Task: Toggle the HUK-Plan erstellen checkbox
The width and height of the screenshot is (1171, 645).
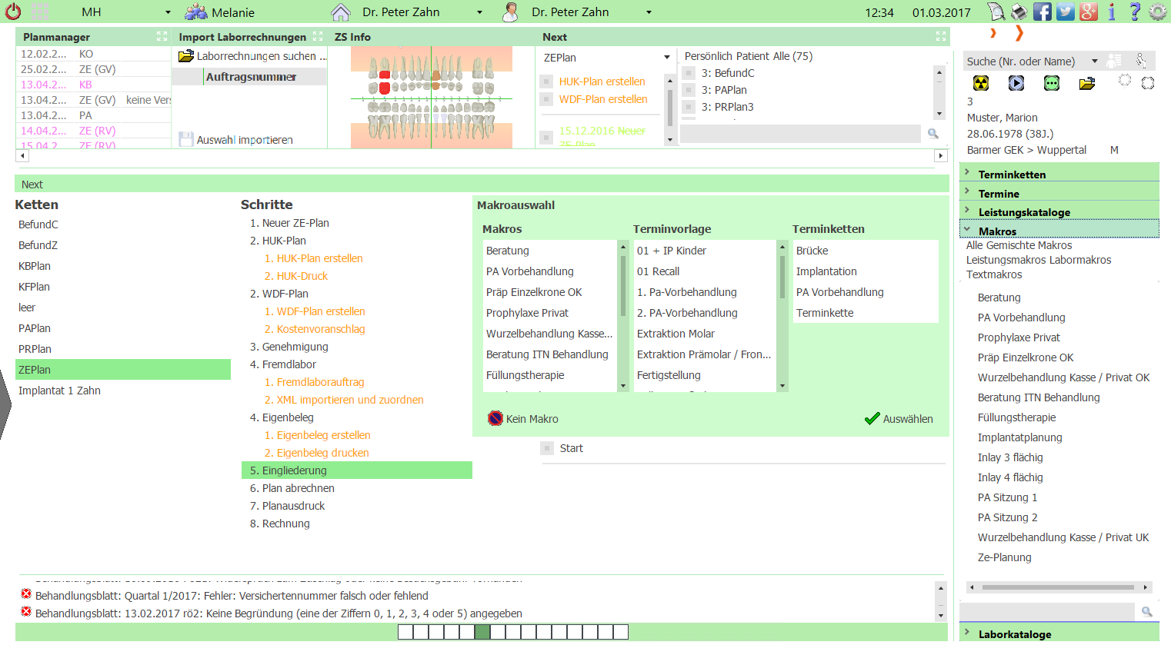Action: (546, 81)
